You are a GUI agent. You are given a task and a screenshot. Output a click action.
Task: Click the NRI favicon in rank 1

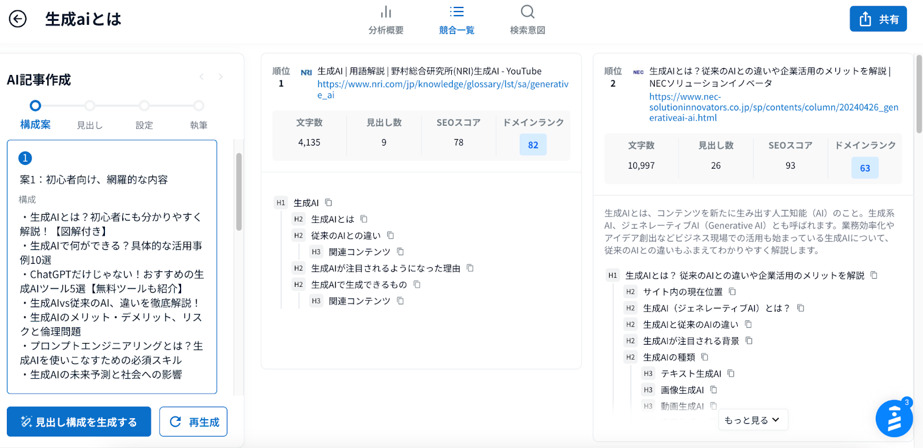306,72
